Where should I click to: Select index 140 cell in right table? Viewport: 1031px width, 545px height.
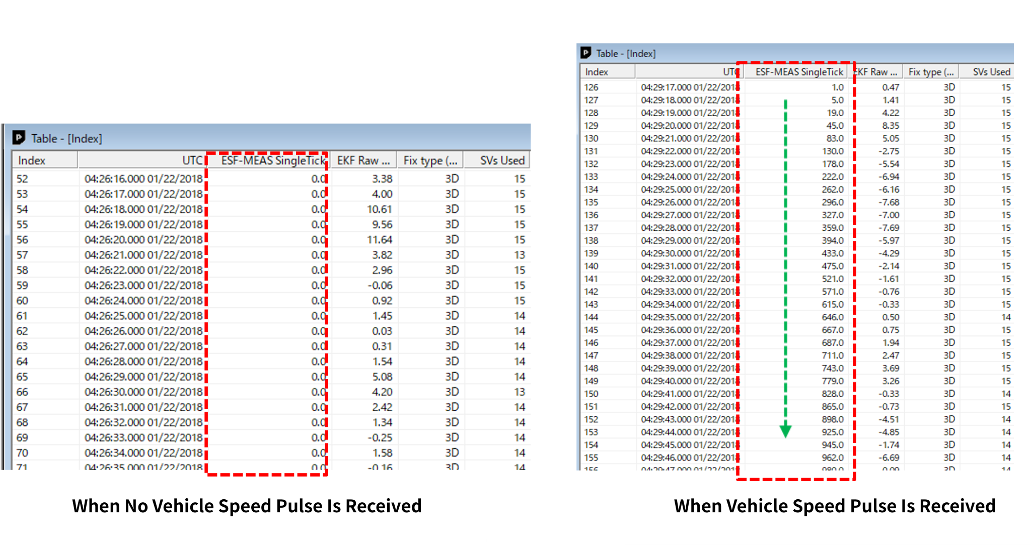[x=591, y=266]
